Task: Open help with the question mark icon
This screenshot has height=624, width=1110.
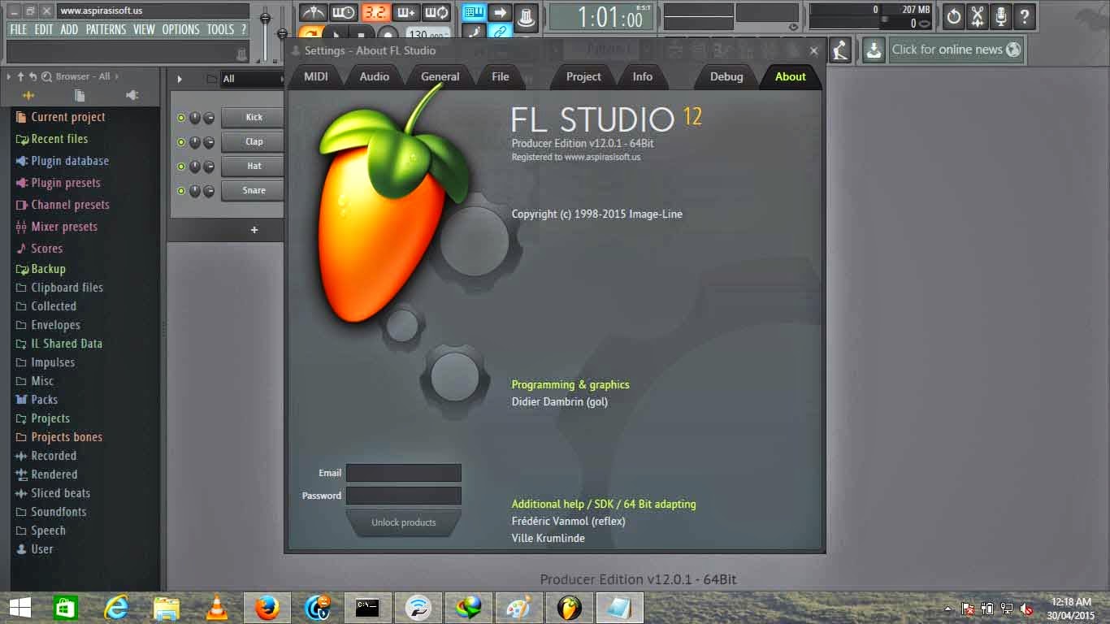Action: click(x=1025, y=15)
